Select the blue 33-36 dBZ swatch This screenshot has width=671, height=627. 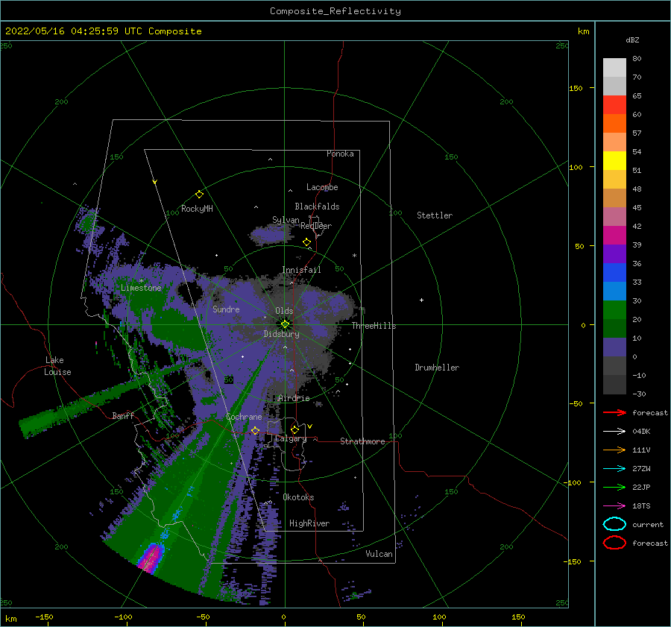click(x=614, y=273)
